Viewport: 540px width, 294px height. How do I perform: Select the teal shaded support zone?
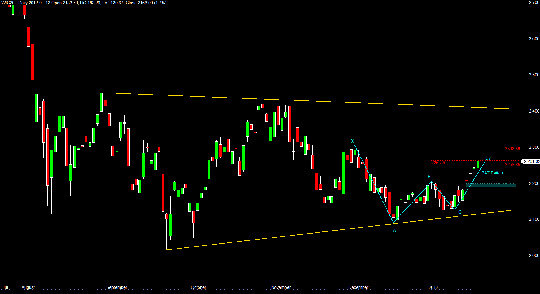pos(491,185)
